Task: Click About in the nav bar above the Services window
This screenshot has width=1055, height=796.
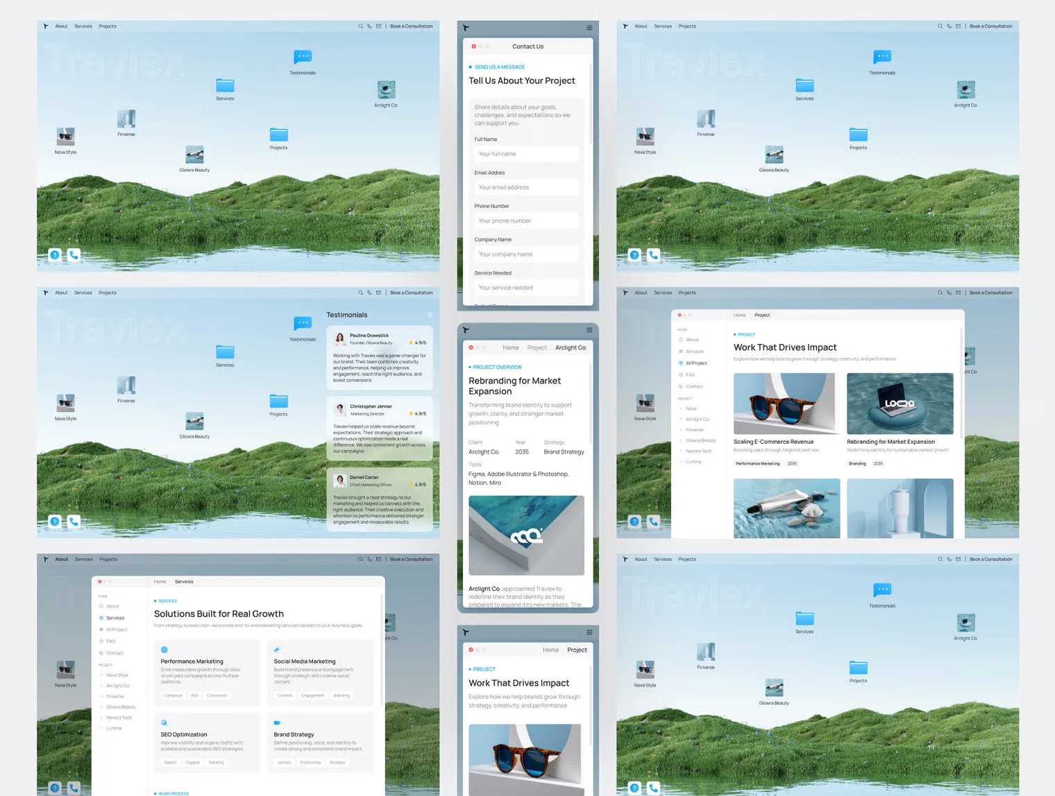Action: pos(62,559)
